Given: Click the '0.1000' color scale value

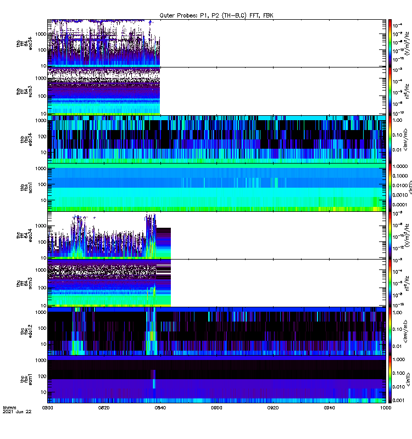Looking at the screenshot, I should pyautogui.click(x=400, y=176).
